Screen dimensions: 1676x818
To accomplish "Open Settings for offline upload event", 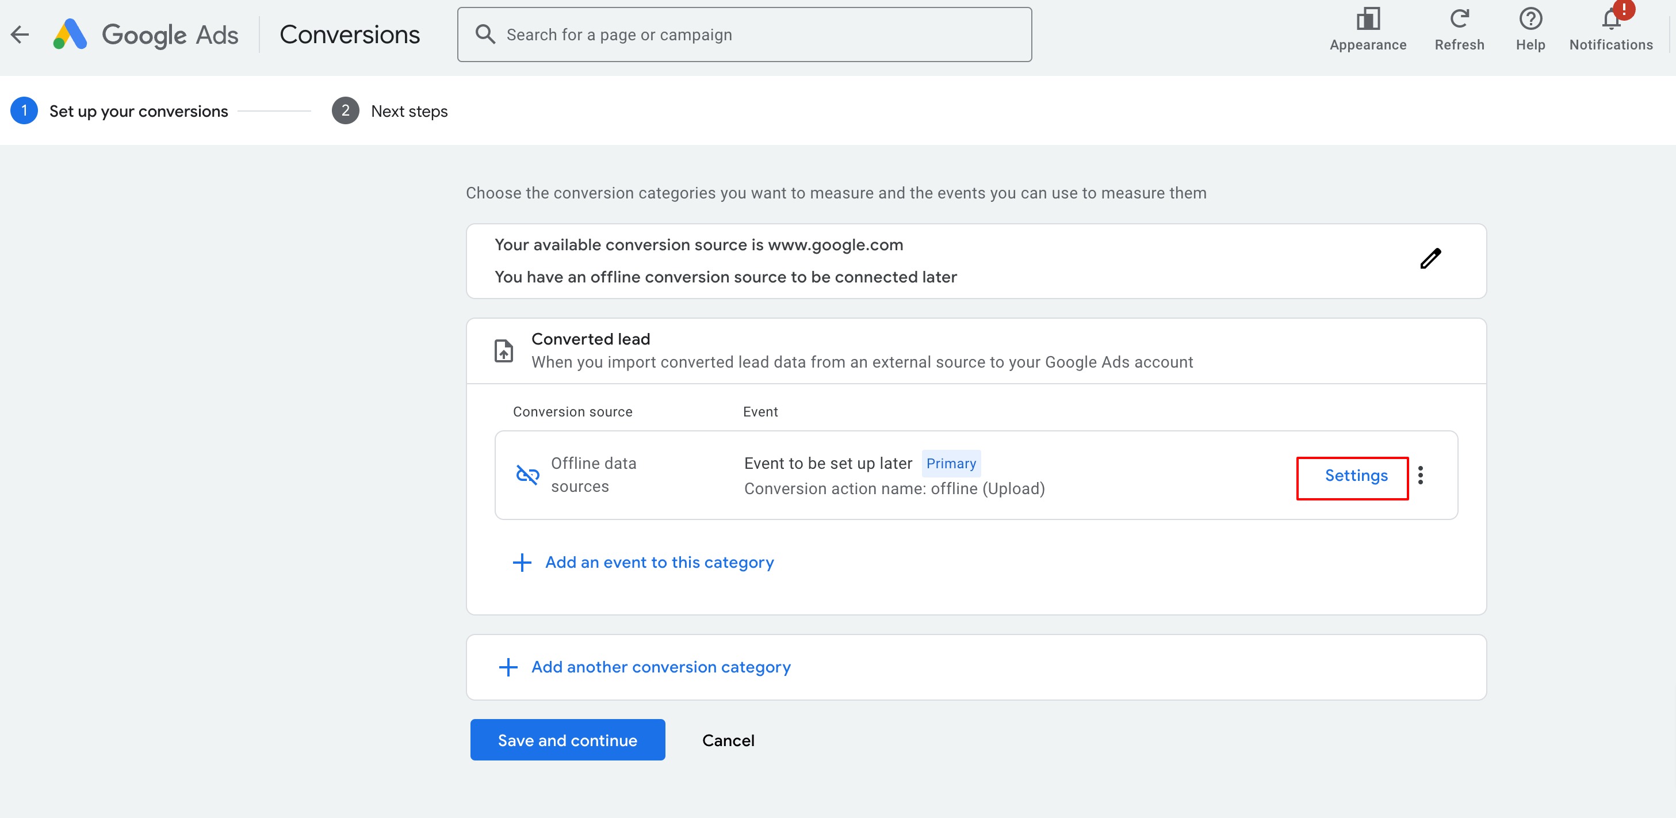I will pos(1356,476).
